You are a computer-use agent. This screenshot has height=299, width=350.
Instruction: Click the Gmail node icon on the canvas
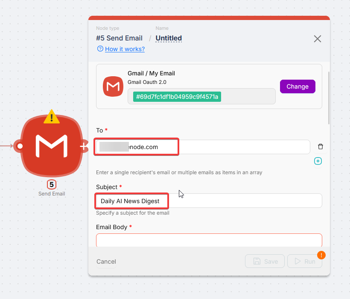pyautogui.click(x=51, y=146)
